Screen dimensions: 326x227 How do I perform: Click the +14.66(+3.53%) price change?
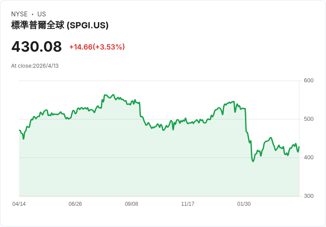click(97, 47)
